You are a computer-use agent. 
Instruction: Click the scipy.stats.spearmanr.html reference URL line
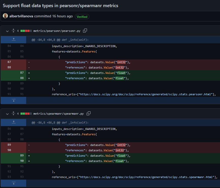point(134,177)
